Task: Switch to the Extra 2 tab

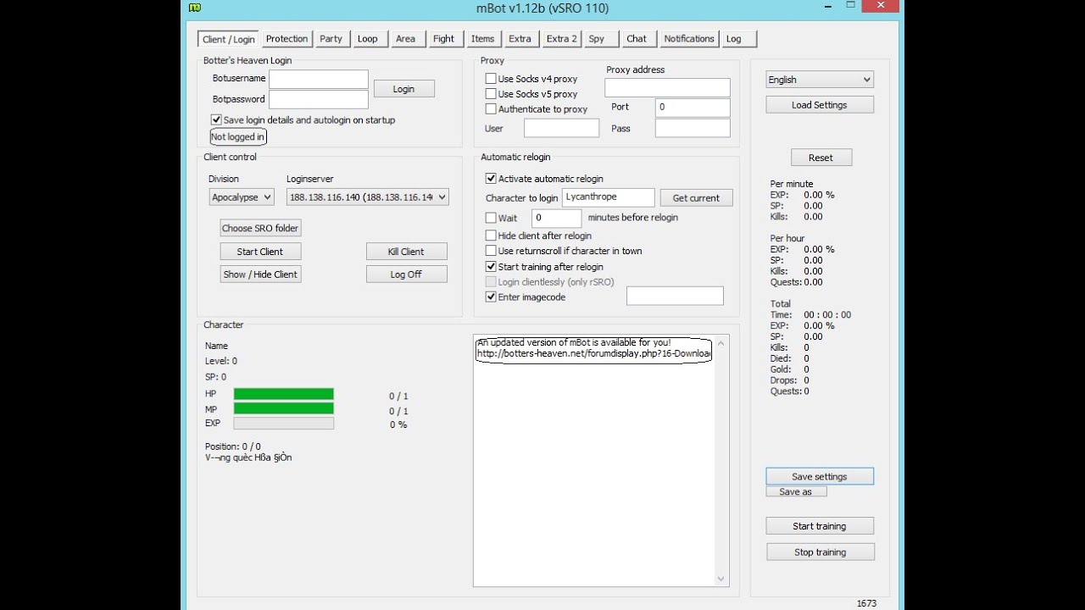Action: point(561,39)
